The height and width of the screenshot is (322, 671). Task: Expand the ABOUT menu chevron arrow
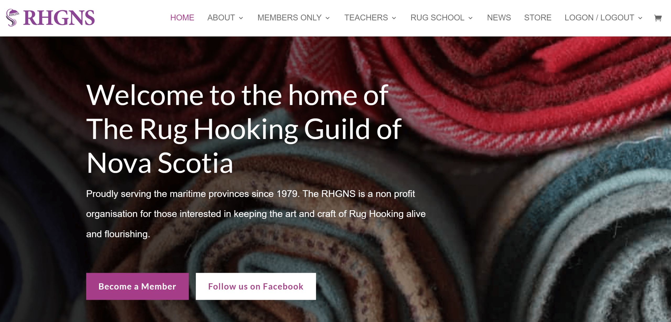[x=241, y=18]
